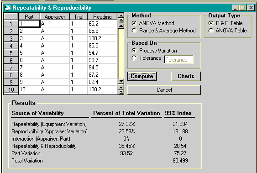The image size is (257, 173).
Task: Click the Repeatability & Reproducibility window icon
Action: tap(8, 8)
